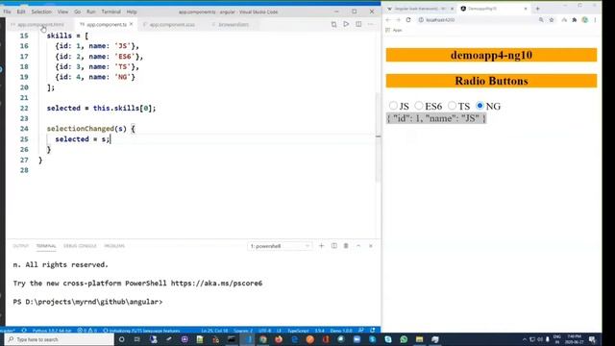
Task: Maximize the terminal panel with chevron up
Action: [x=358, y=246]
